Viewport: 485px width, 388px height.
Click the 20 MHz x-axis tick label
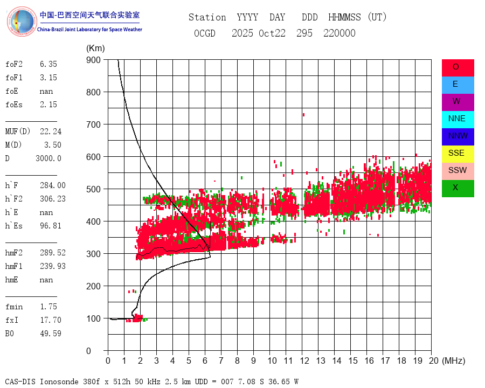[x=434, y=361]
